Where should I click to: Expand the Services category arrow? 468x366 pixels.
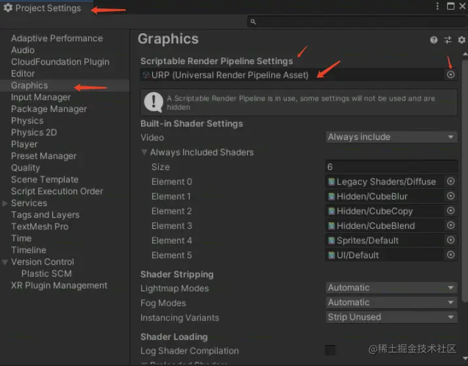tap(5, 203)
